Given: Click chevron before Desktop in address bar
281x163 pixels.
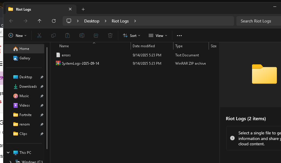Looking at the screenshot, I should 78,21.
